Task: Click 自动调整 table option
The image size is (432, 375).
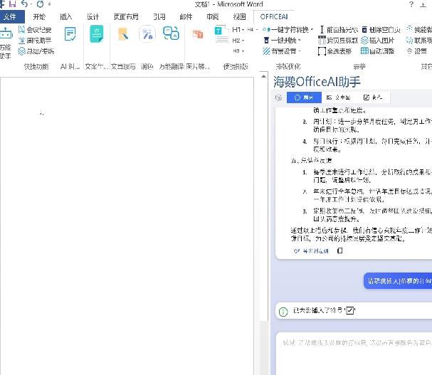Action: pyautogui.click(x=377, y=51)
